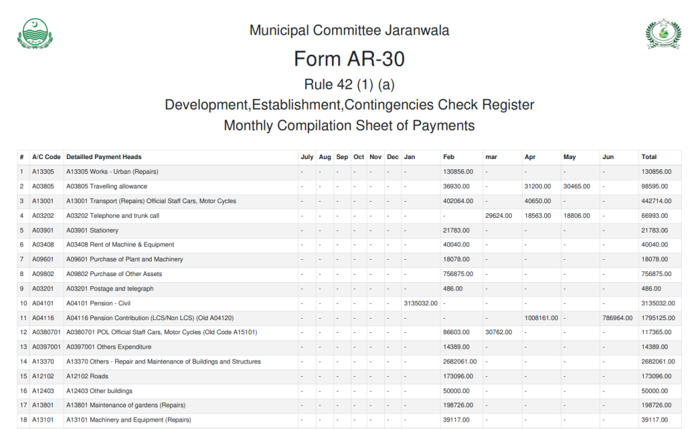Click the 'Detailled Payment Heads' column header

pos(104,157)
